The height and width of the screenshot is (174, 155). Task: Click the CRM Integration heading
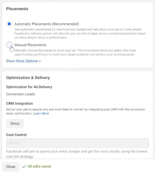(19, 103)
